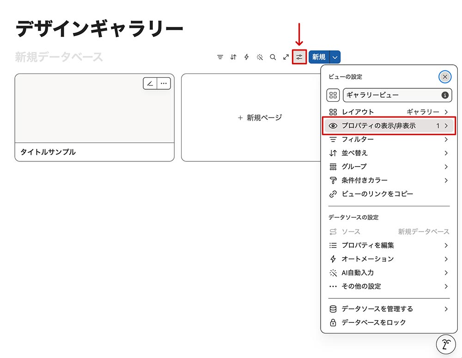This screenshot has height=358, width=462.
Task: Close the ビューの設定 panel
Action: click(445, 77)
